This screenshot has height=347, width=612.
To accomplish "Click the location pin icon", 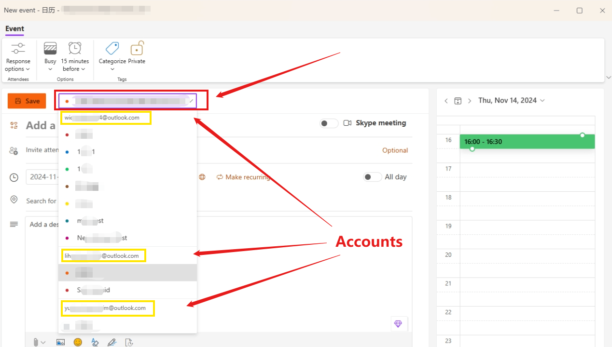I will (x=14, y=200).
